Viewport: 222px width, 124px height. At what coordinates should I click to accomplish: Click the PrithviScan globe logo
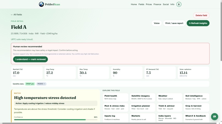41,4
